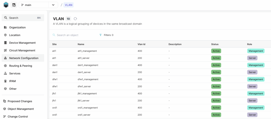Click the Status column header
This screenshot has width=271, height=119.
click(x=215, y=44)
